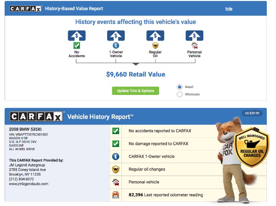Image resolution: width=276 pixels, height=206 pixels.
Task: Hide the History-Based Value Report panel
Action: coord(229,9)
